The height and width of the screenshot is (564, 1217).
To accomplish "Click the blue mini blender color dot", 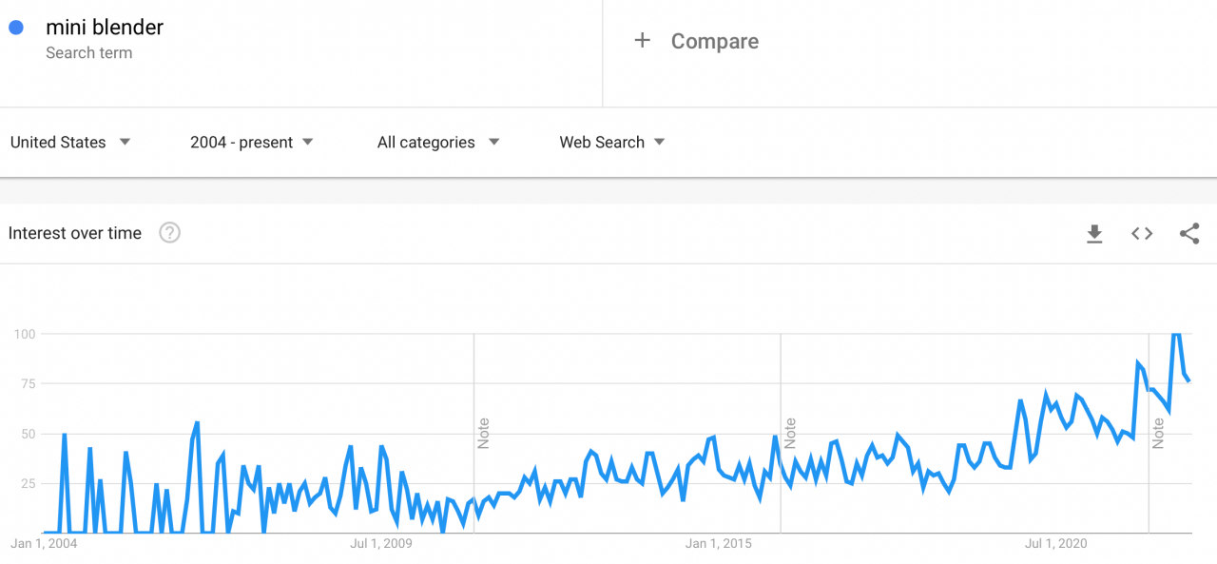I will tap(16, 28).
